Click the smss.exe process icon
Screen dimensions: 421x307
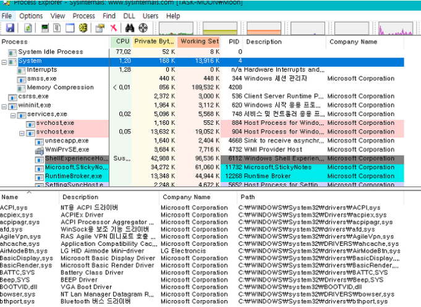[x=21, y=79]
